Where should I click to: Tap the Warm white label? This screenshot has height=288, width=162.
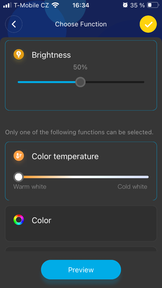click(x=30, y=187)
